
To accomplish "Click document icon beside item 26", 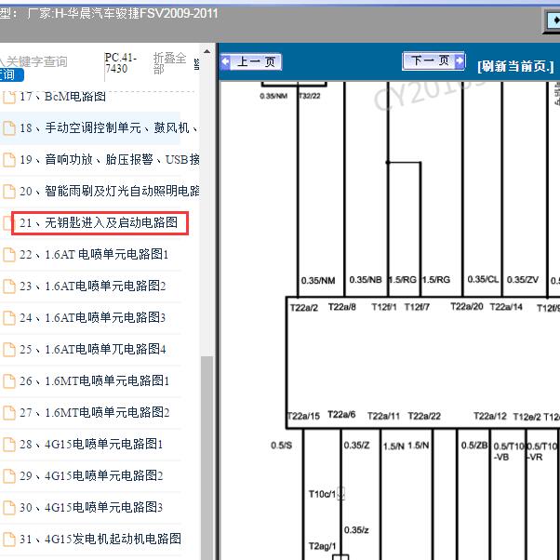I will click(9, 381).
